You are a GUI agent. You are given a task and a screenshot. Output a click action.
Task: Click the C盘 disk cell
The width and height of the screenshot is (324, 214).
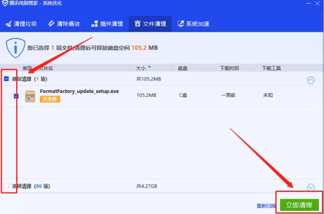[x=183, y=95]
